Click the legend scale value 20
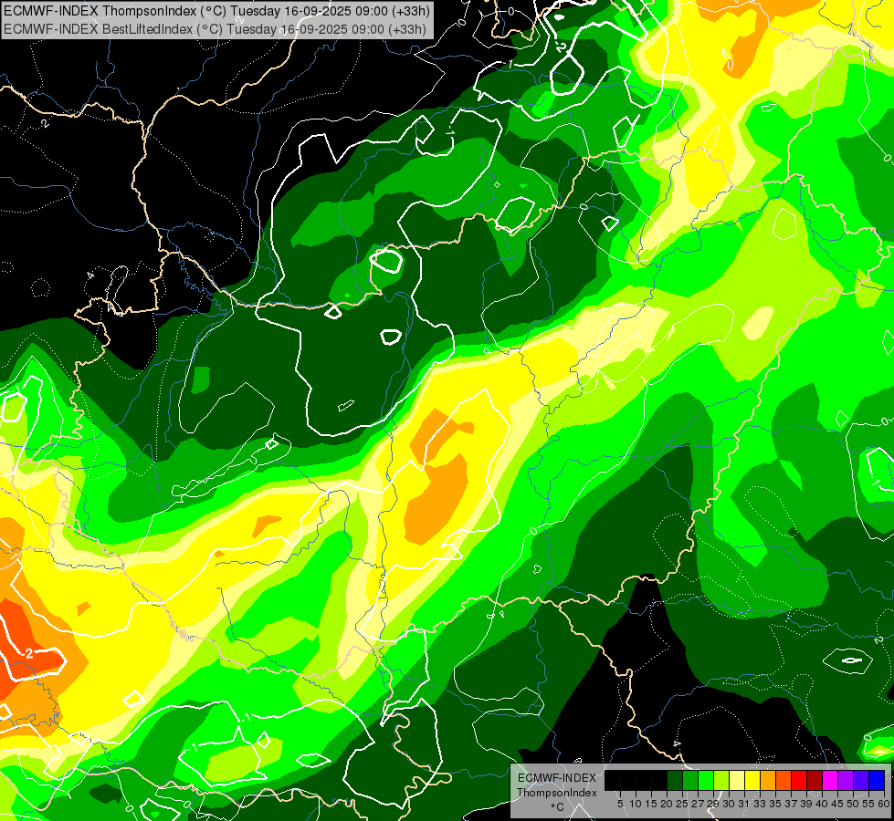The height and width of the screenshot is (821, 894). (x=668, y=804)
